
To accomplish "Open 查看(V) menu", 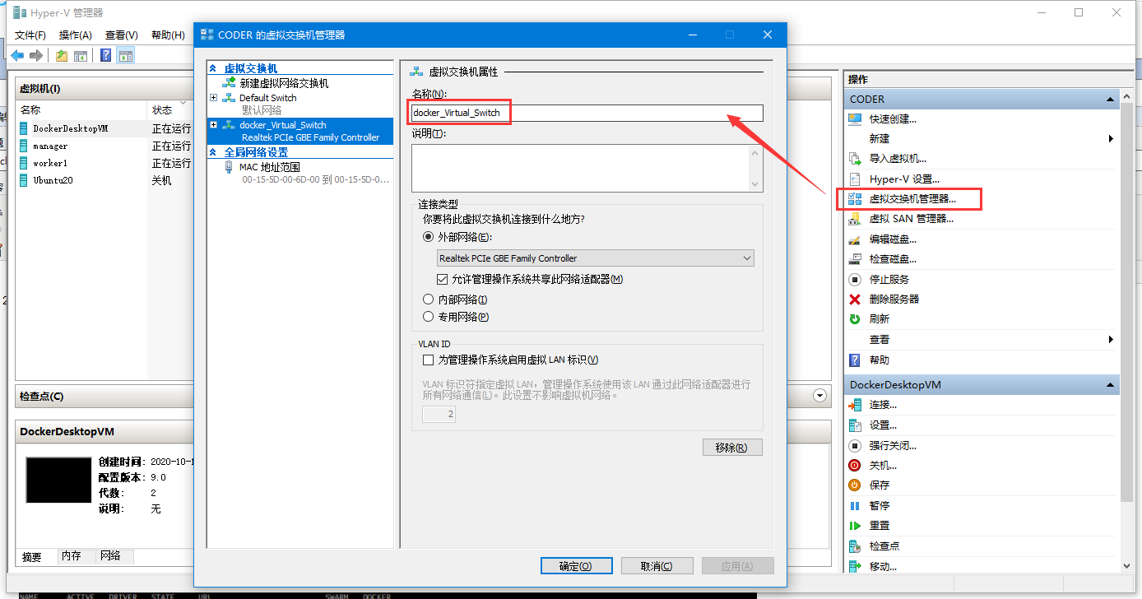I will click(x=122, y=35).
